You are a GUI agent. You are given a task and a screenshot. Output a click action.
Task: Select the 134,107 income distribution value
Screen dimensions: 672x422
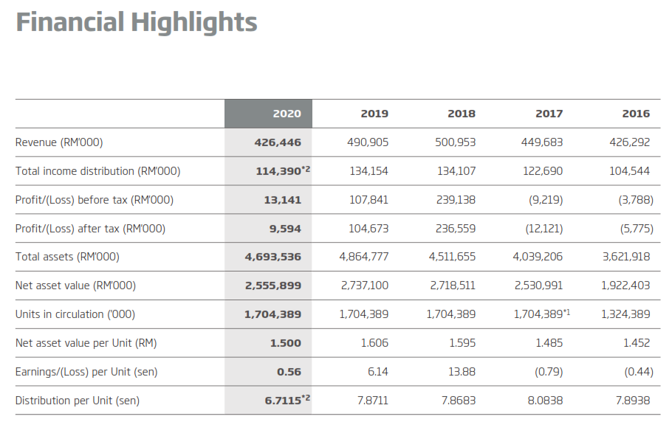coord(456,171)
